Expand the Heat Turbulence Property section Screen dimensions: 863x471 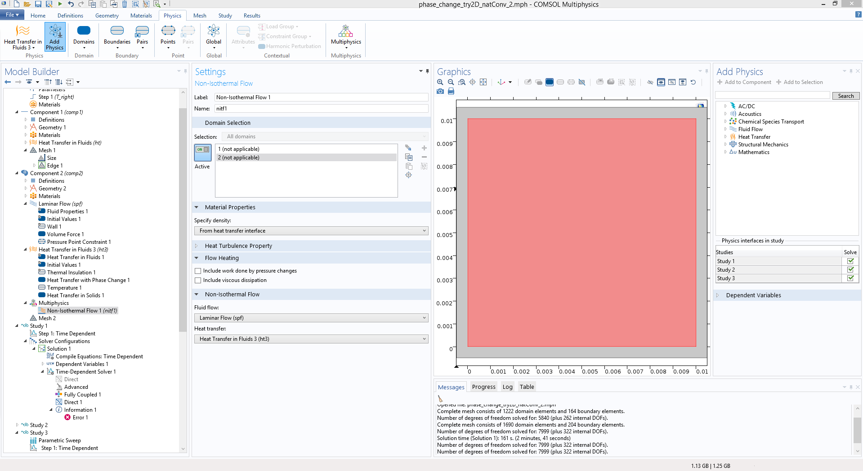[238, 246]
